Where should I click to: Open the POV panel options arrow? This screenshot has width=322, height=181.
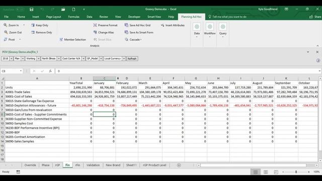coord(308,52)
